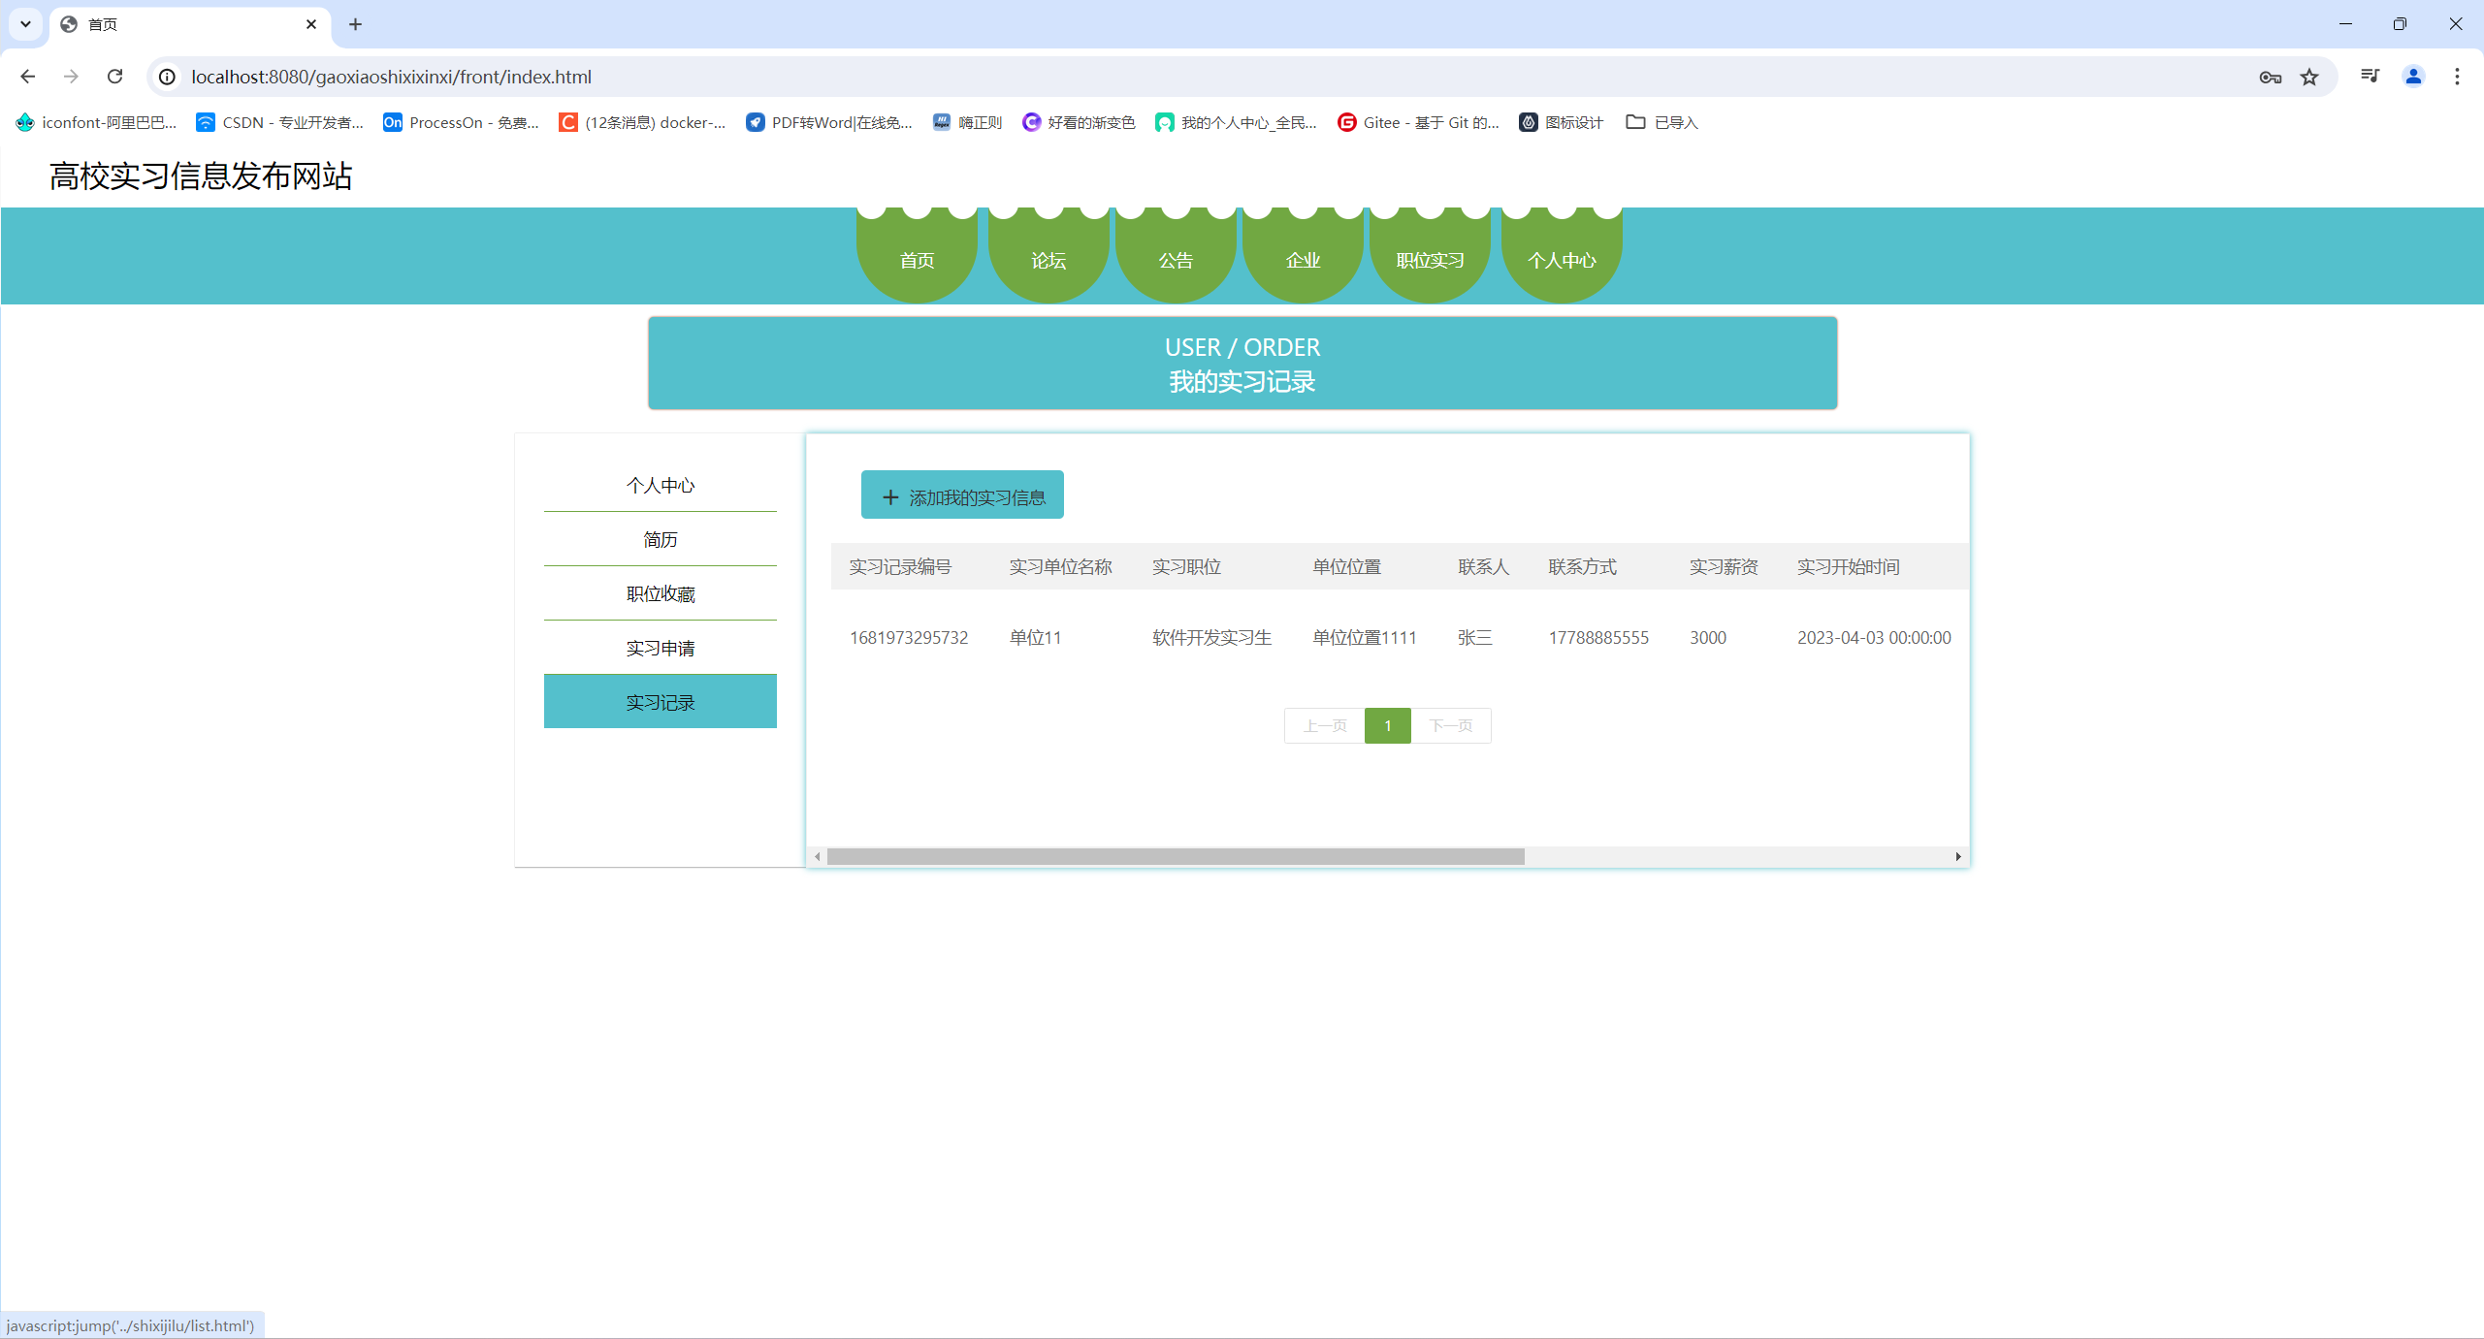
Task: Open Chrome three-dot menu
Action: (2457, 77)
